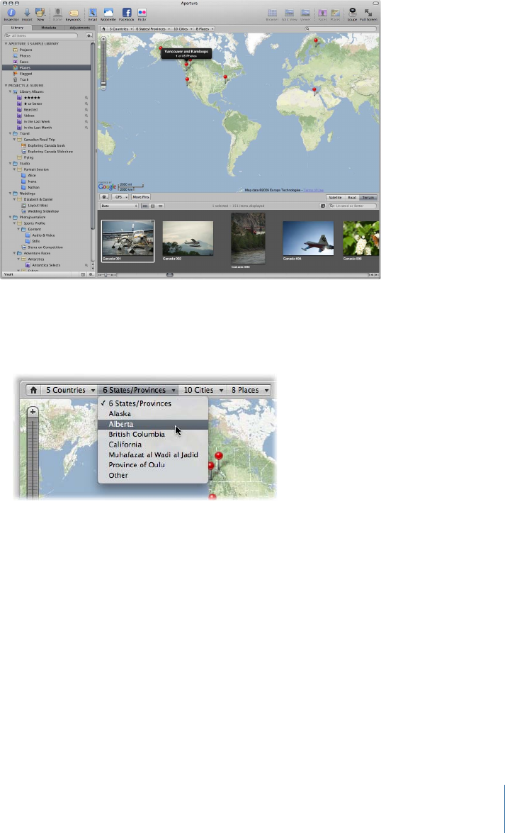Collapse the Travel folder
The image size is (505, 833).
[10, 133]
